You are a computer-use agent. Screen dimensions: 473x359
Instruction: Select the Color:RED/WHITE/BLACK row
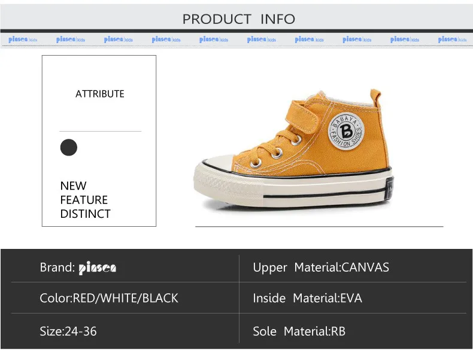(x=125, y=298)
